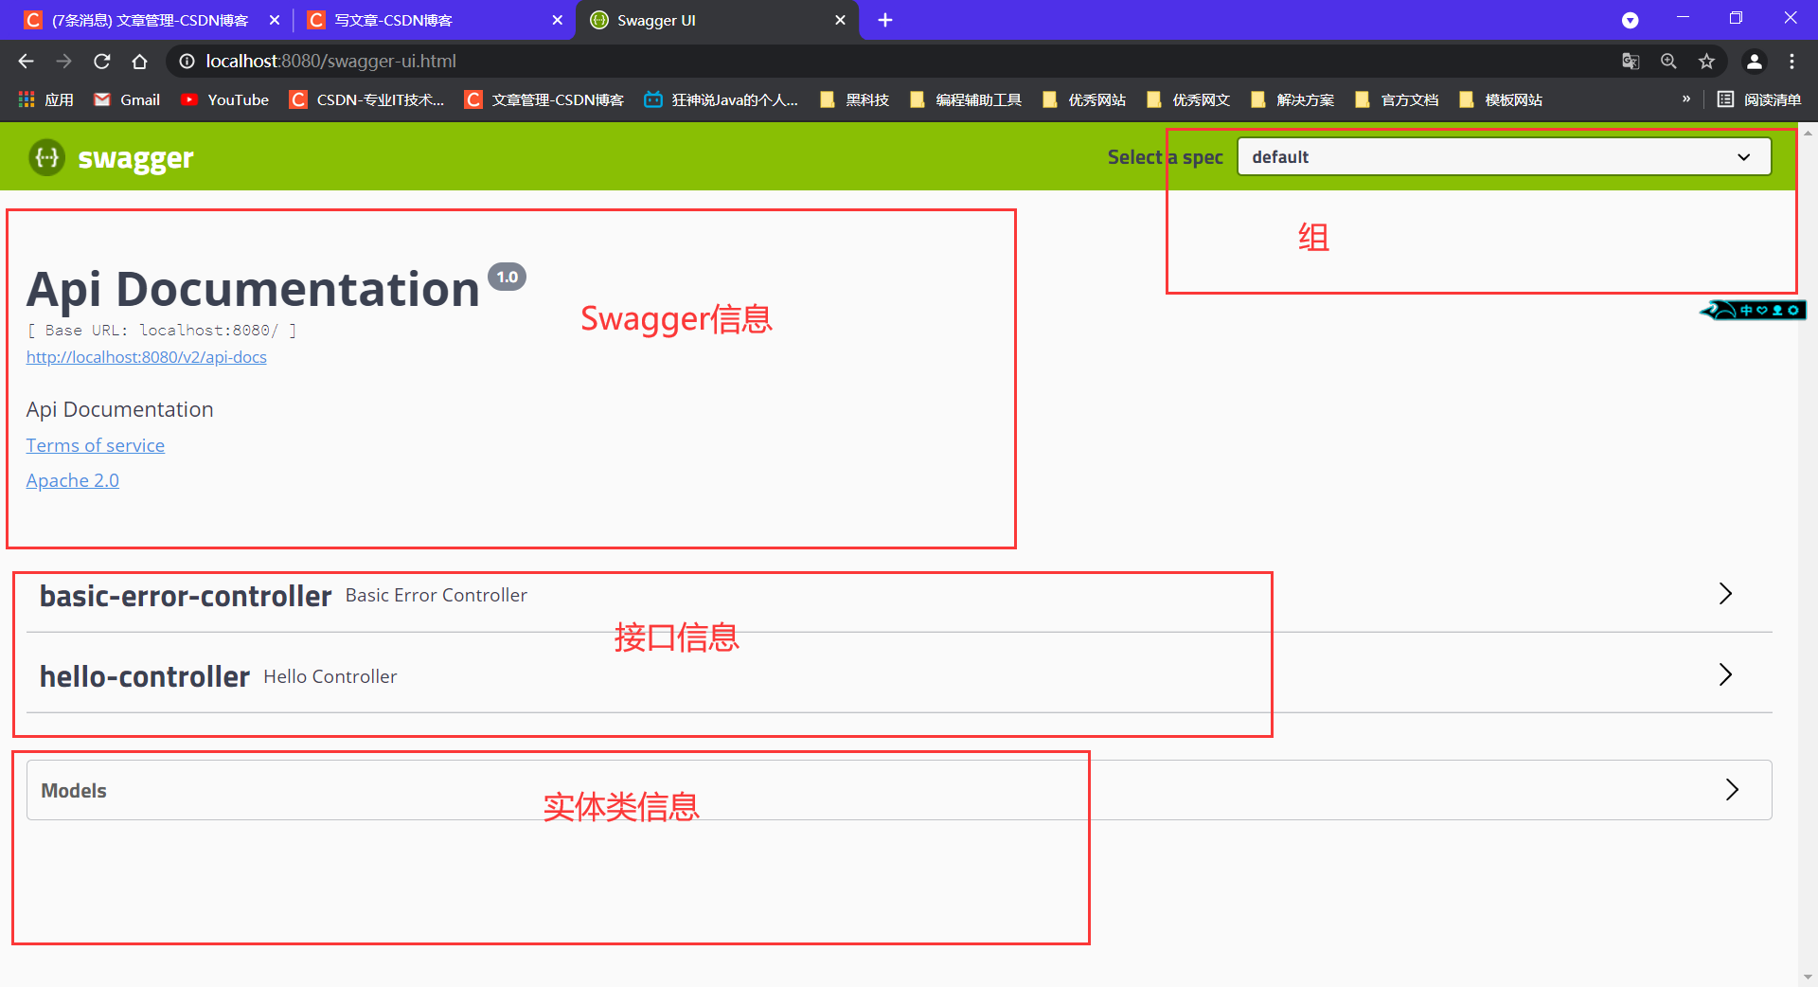
Task: Reload the Swagger UI page
Action: (x=101, y=61)
